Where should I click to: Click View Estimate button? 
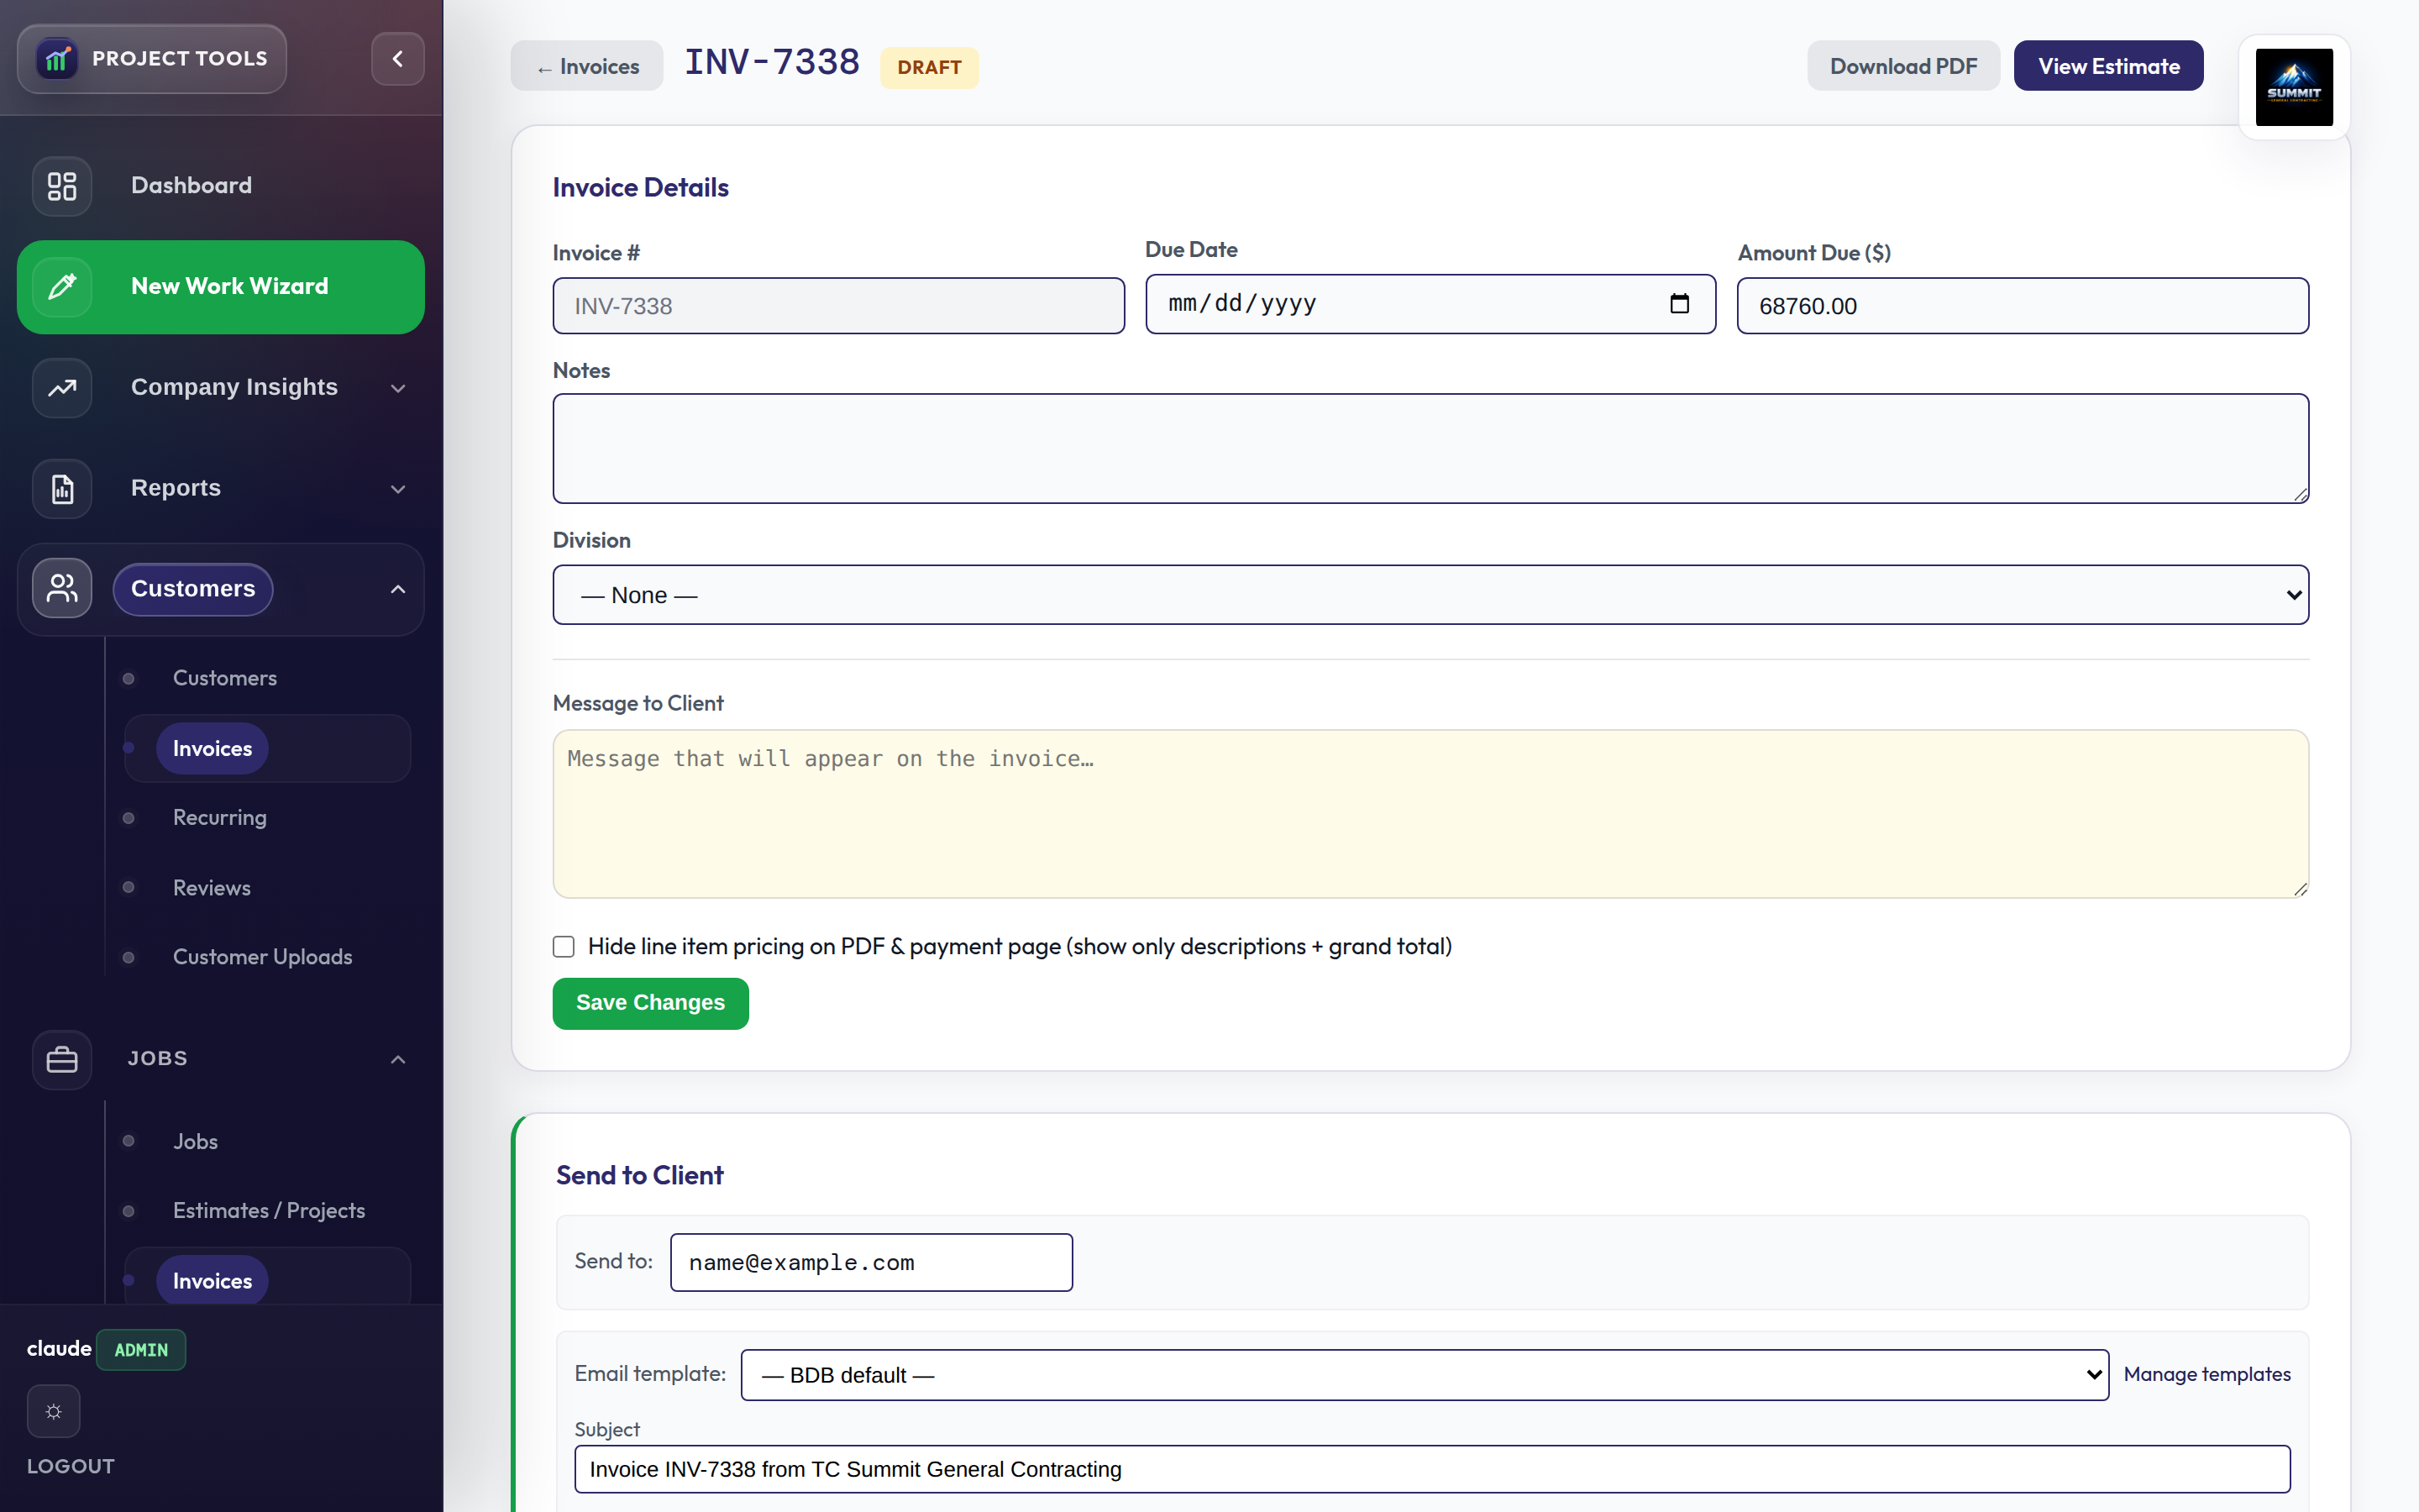[x=2108, y=66]
